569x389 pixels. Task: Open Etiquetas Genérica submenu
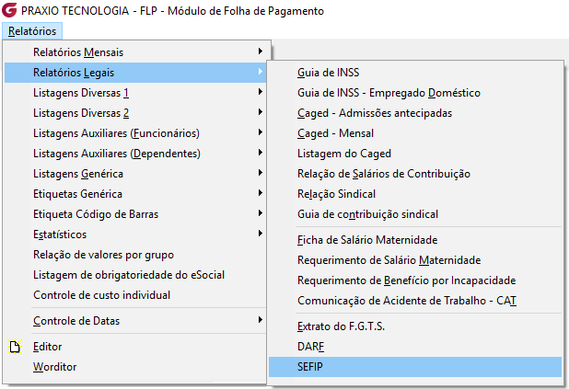tap(135, 194)
